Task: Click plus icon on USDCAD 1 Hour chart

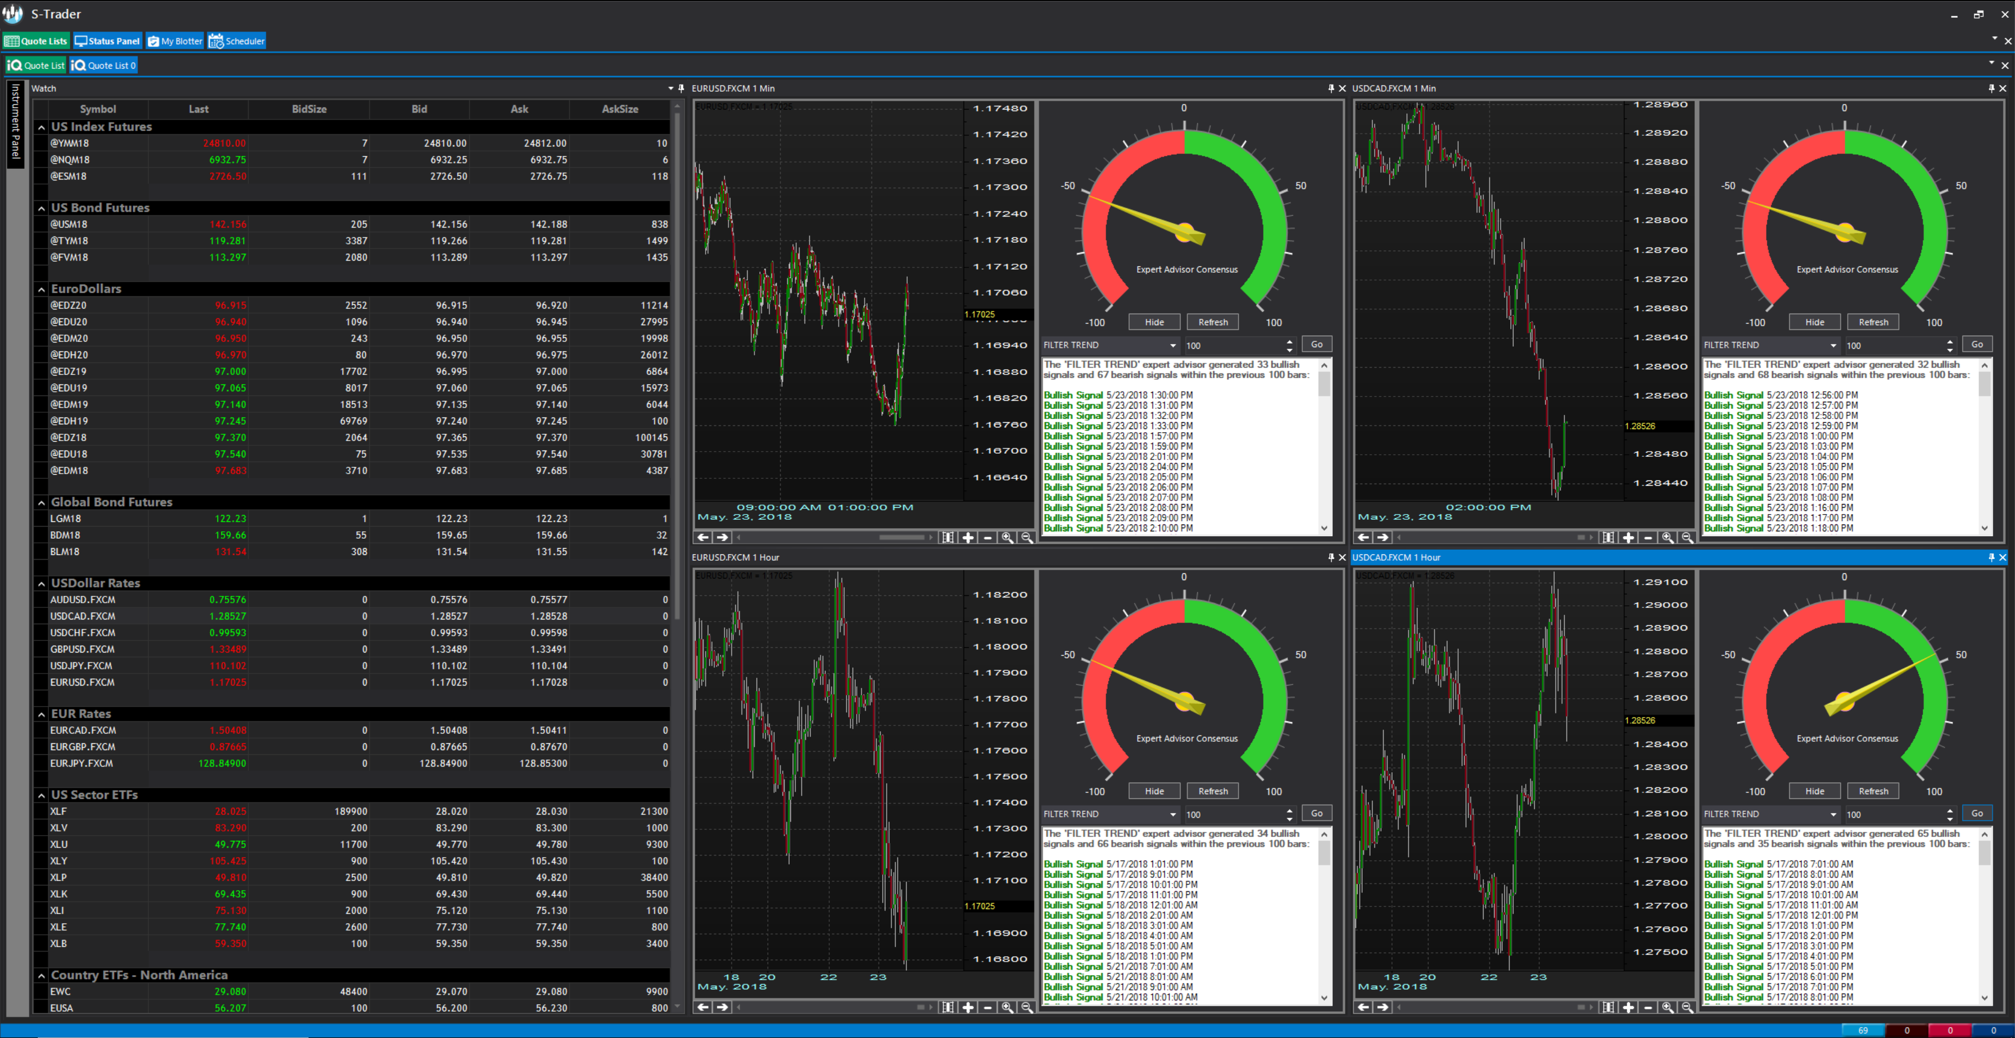Action: (1629, 1008)
